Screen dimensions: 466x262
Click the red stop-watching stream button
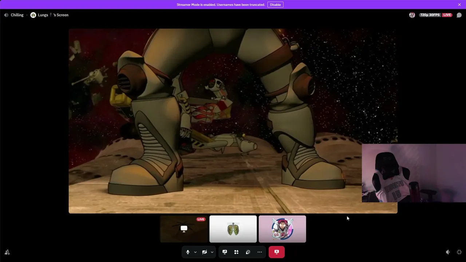click(277, 252)
